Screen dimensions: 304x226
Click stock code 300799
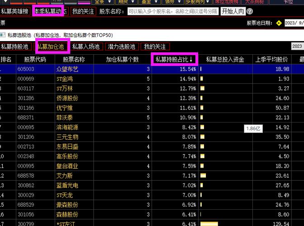coord(26,224)
